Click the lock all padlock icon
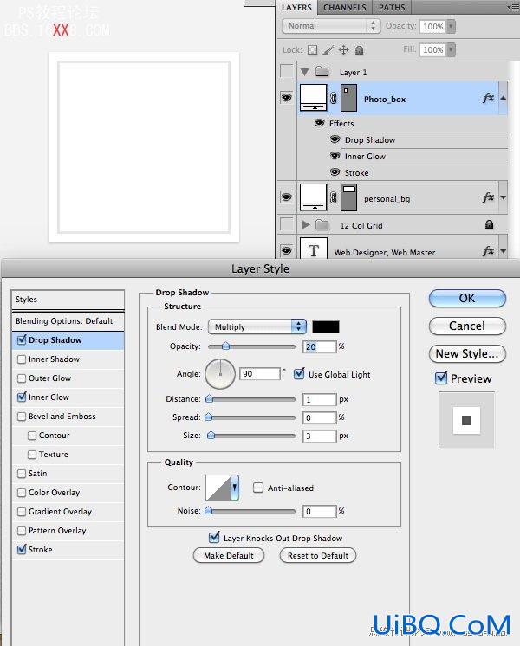The image size is (520, 646). [359, 50]
